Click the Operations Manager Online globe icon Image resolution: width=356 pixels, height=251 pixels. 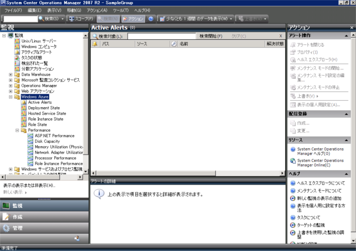click(293, 161)
